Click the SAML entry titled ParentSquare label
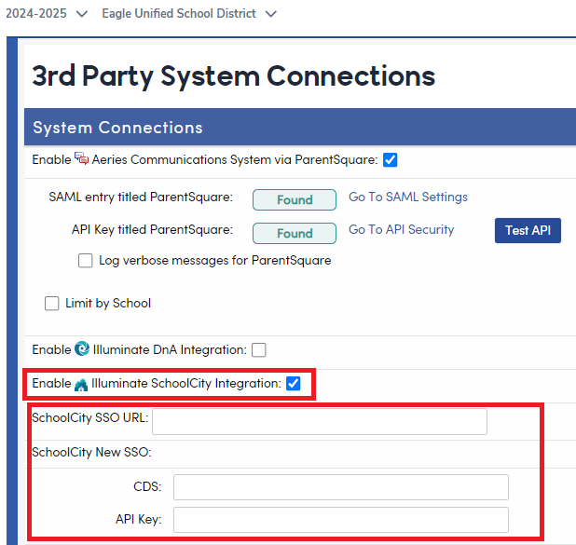576x545 pixels. [141, 198]
